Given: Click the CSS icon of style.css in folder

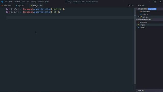Looking at the screenshot, I should pyautogui.click(x=138, y=28).
